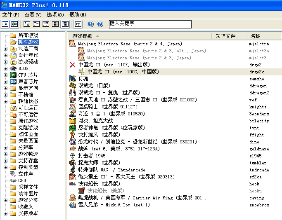
Task: Expand the 转储状态 tree node
Action: click(x=6, y=101)
